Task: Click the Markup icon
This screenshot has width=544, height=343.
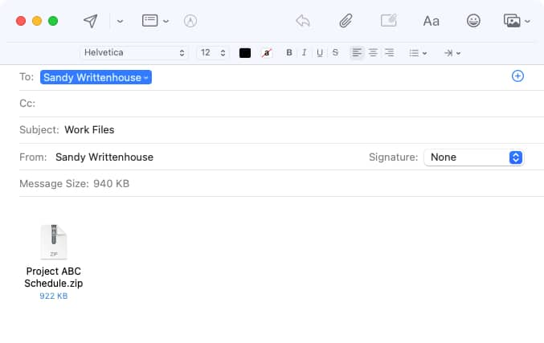Action: 190,21
